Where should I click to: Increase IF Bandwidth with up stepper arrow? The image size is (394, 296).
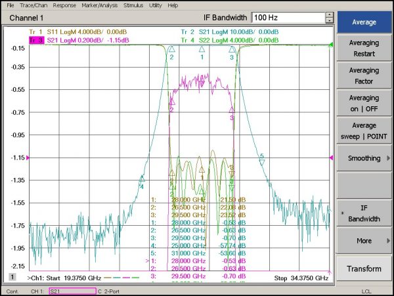(330, 15)
